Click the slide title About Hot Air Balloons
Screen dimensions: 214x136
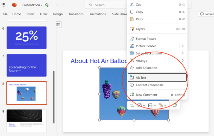click(x=99, y=61)
